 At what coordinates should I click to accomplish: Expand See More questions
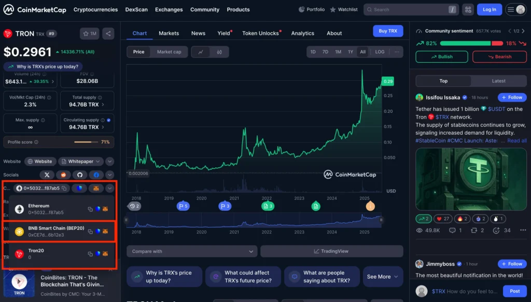click(x=383, y=277)
